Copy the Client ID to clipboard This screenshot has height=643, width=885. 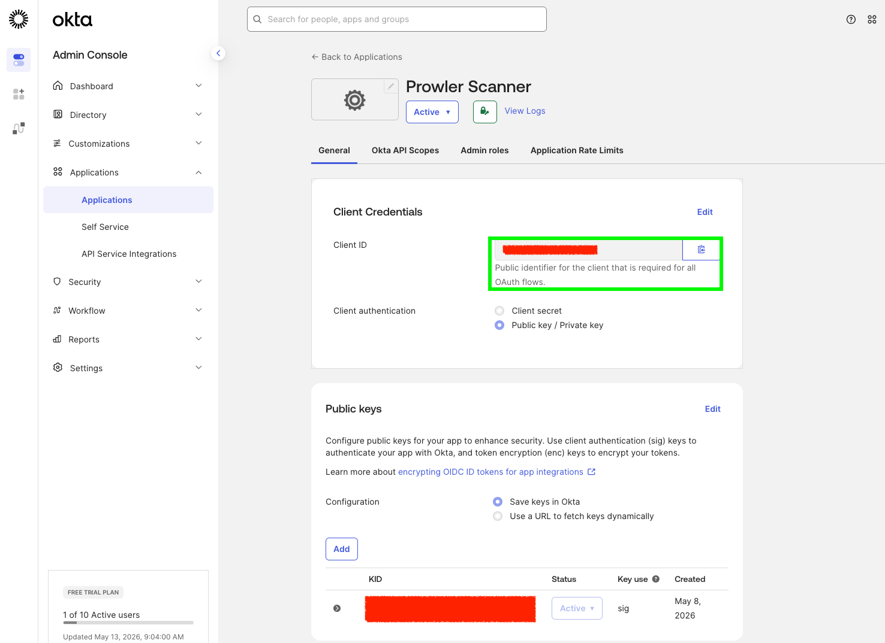point(701,249)
